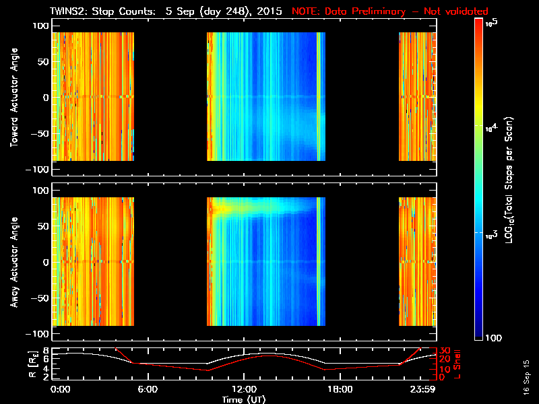The image size is (539, 404).
Task: Click the "Time (UT)" x-axis label
Action: pyautogui.click(x=244, y=399)
